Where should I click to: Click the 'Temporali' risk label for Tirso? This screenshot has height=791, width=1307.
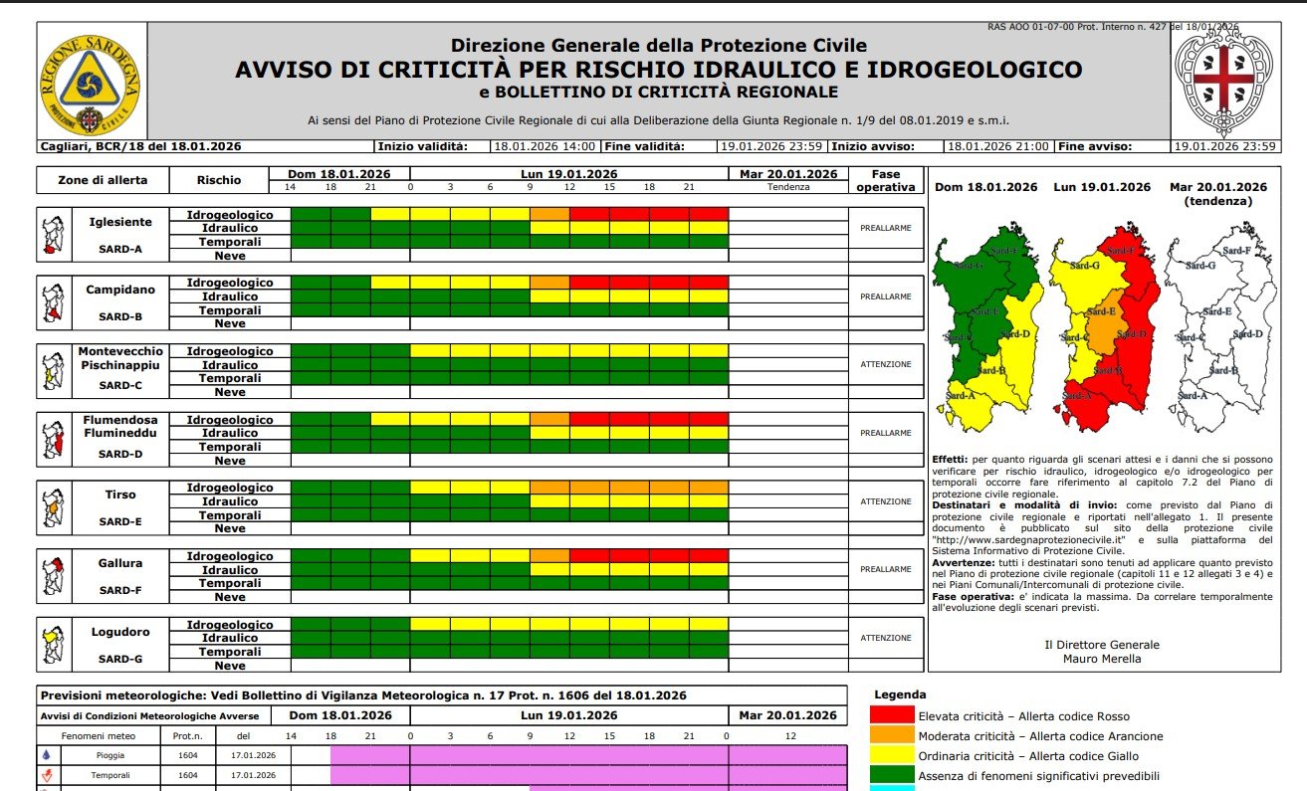(230, 515)
